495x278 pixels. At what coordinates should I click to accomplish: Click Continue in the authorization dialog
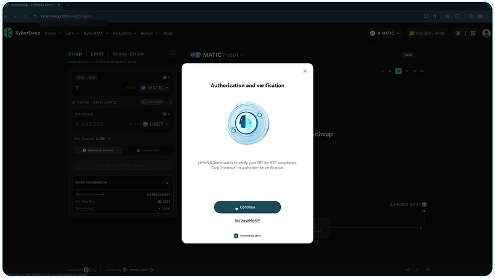click(247, 207)
